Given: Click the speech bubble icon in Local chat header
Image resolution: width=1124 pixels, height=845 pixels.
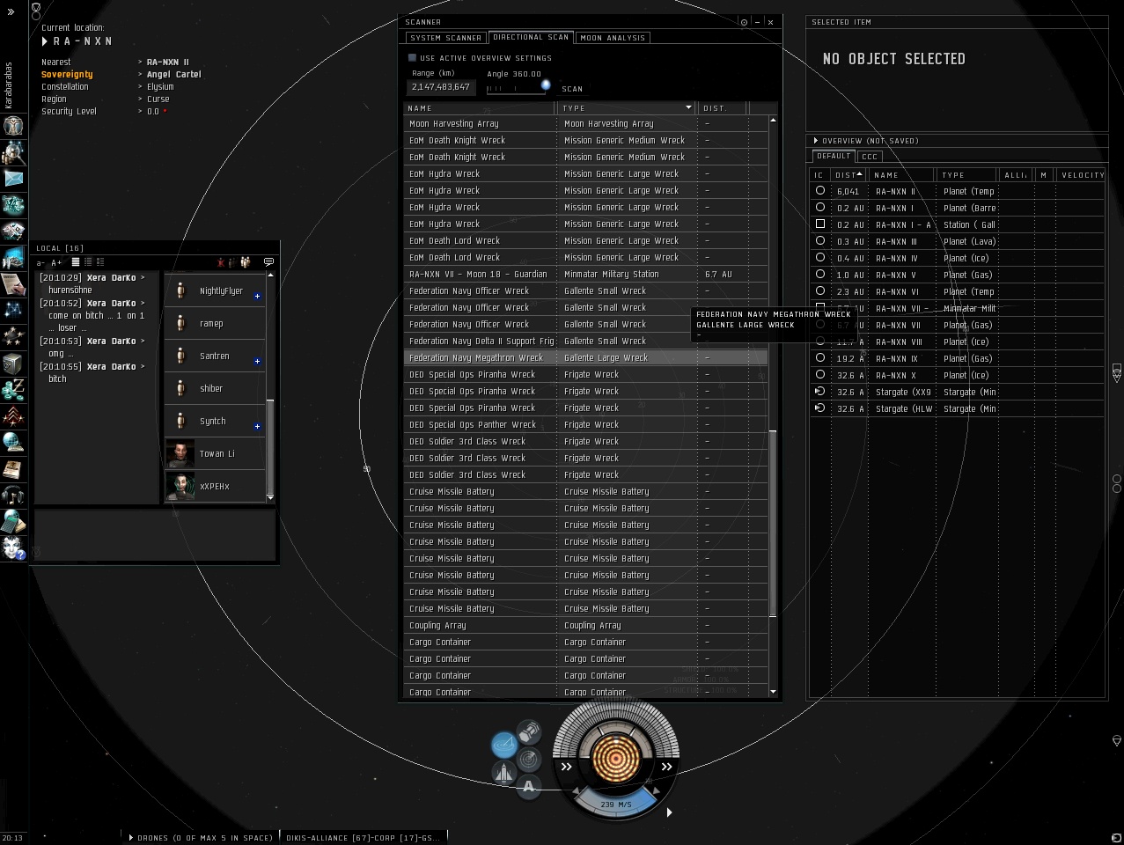Looking at the screenshot, I should (268, 261).
